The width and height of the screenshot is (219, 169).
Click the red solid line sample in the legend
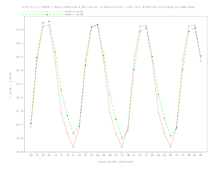click(43, 12)
